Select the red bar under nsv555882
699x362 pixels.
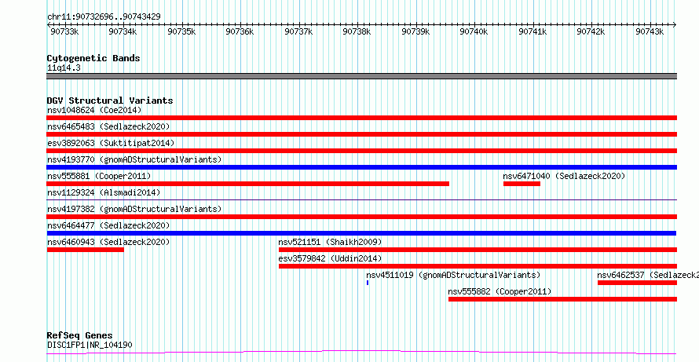coord(562,299)
